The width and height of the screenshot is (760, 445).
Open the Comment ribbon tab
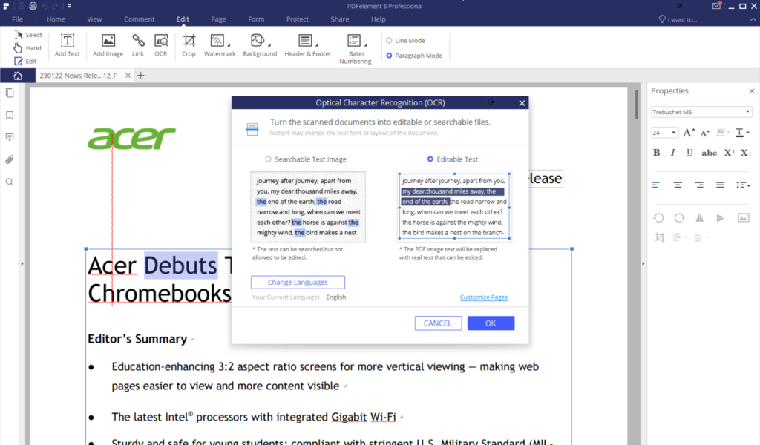(140, 19)
